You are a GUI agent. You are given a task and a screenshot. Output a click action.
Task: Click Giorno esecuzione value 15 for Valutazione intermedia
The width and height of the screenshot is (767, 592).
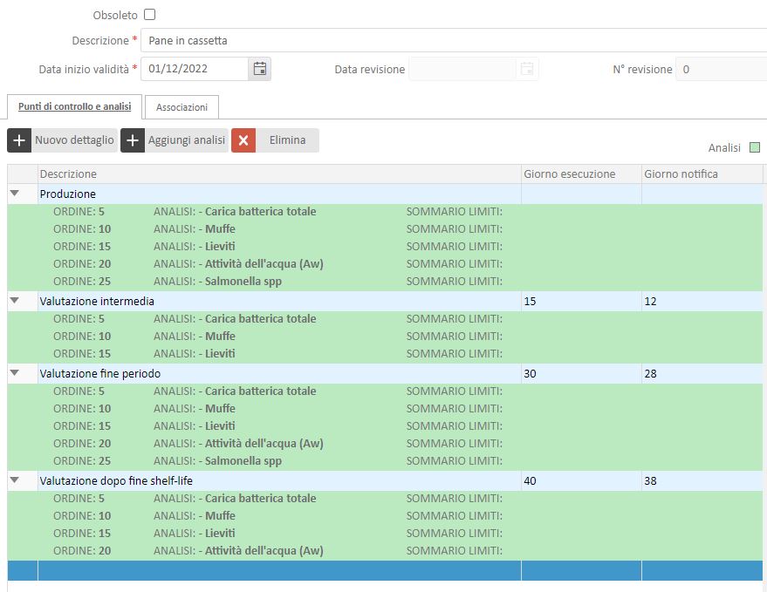coord(530,302)
